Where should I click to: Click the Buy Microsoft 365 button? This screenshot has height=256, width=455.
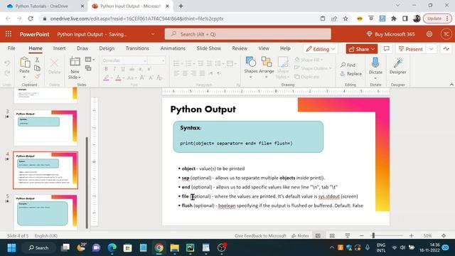click(x=391, y=34)
